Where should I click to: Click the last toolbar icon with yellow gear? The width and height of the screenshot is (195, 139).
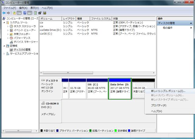44,13
